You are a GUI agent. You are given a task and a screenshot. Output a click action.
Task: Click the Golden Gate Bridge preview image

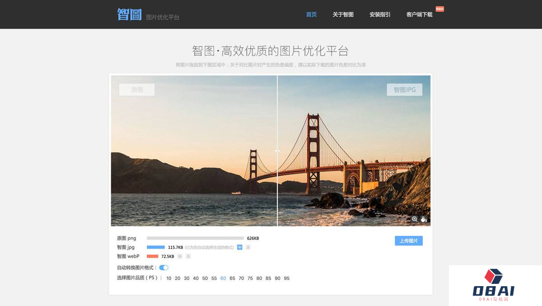click(x=271, y=151)
